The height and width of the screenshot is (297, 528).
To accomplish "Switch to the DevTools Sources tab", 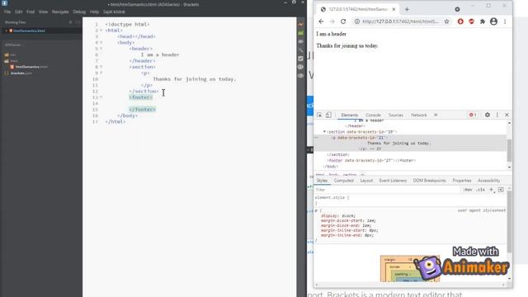I will [x=396, y=115].
